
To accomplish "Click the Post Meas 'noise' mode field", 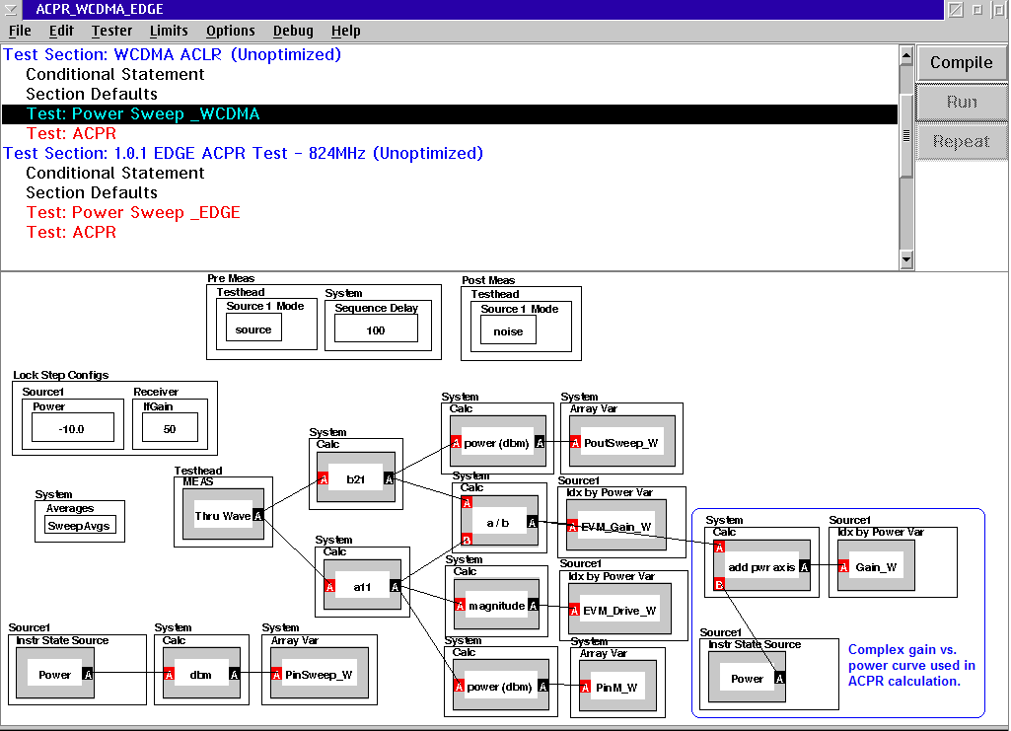I will click(508, 331).
